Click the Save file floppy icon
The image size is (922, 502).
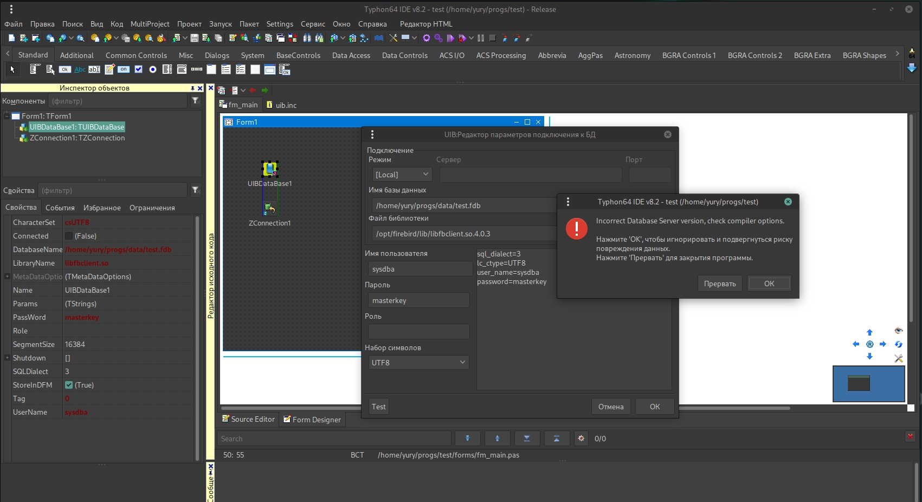(x=194, y=38)
